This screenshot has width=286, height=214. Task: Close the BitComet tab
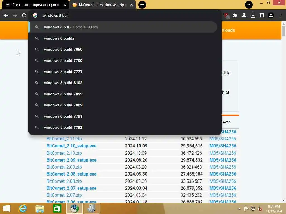(132, 5)
